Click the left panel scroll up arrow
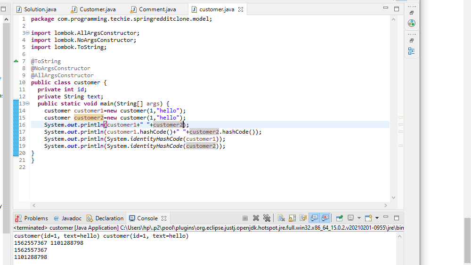471x265 pixels. (6, 19)
